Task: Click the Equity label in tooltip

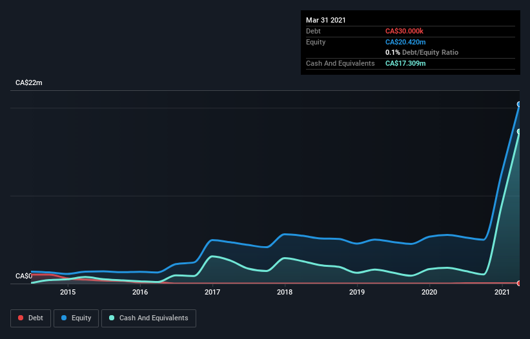Action: click(316, 42)
